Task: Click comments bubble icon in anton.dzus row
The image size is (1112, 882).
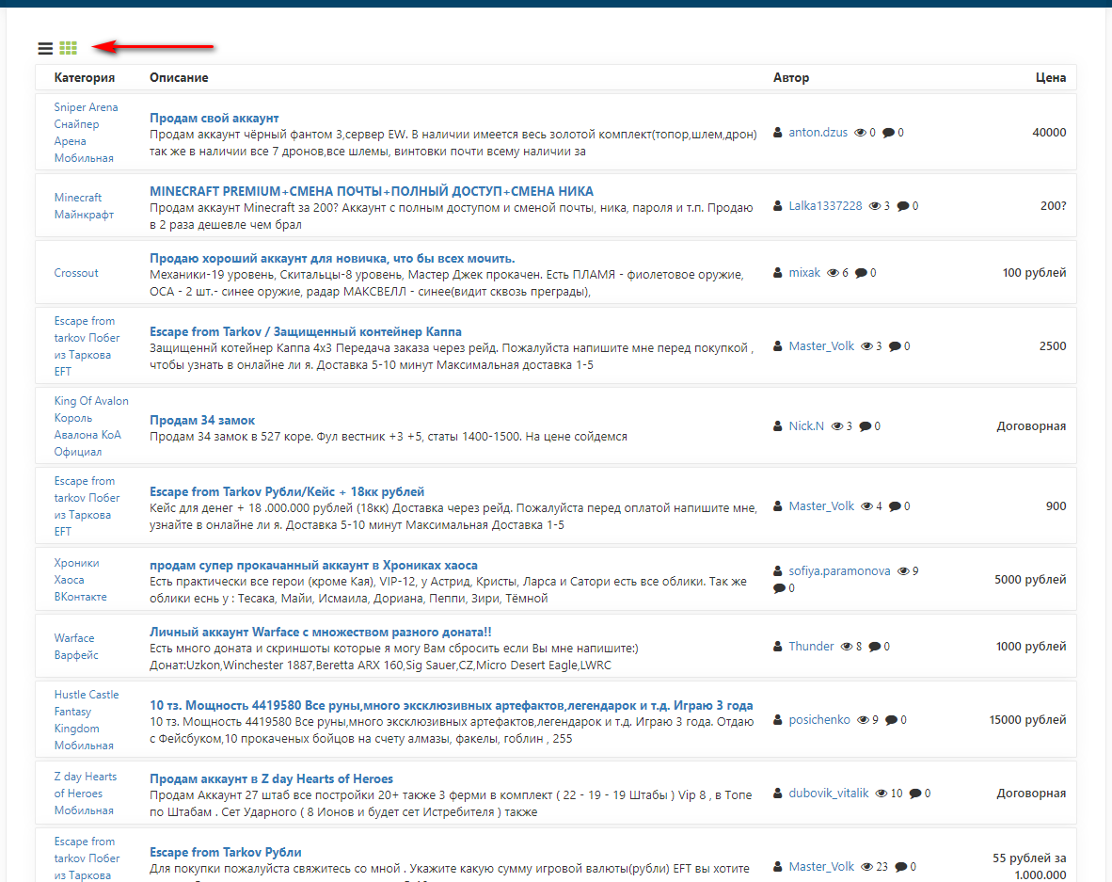Action: click(889, 133)
